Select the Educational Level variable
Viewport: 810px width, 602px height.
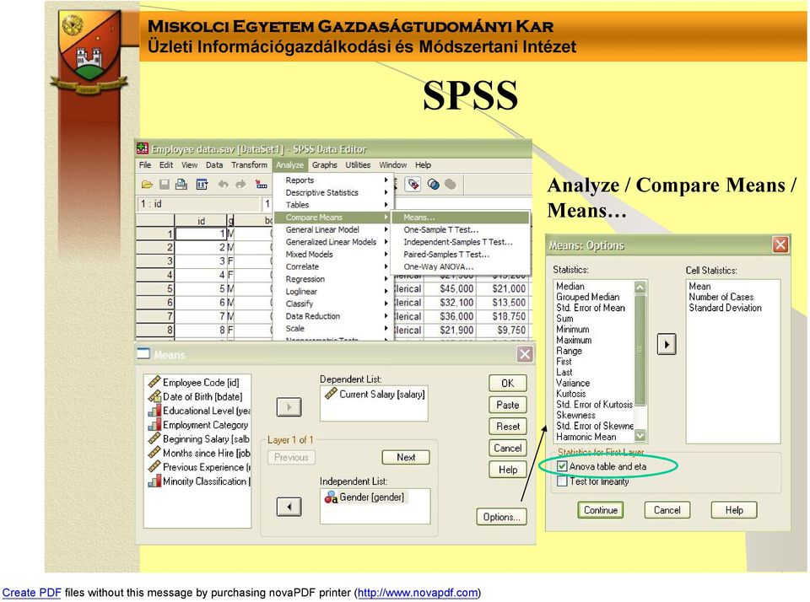point(199,411)
